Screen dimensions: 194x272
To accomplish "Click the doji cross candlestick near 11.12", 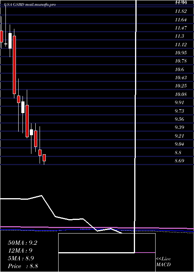I will point(6,44).
